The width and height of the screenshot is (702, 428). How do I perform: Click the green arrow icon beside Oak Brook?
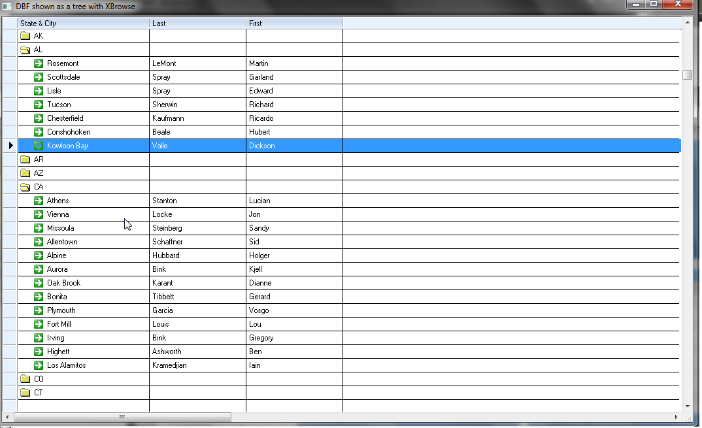click(x=39, y=283)
